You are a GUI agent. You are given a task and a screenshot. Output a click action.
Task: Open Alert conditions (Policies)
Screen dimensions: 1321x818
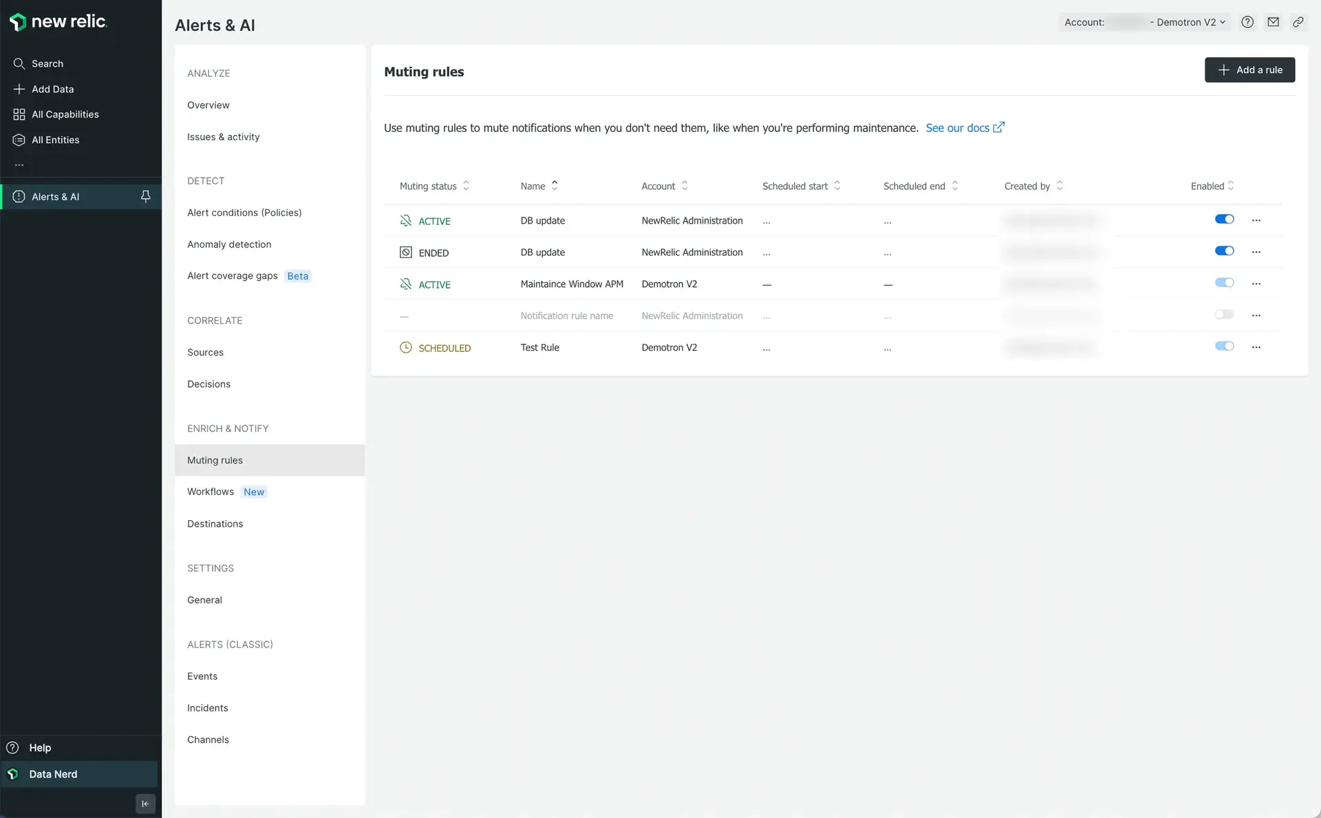(x=244, y=213)
